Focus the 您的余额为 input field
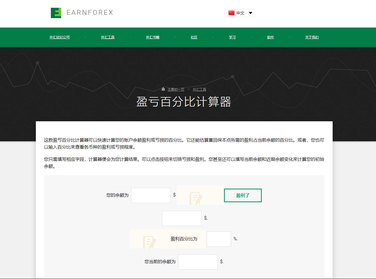This screenshot has height=279, width=376. pos(151,195)
